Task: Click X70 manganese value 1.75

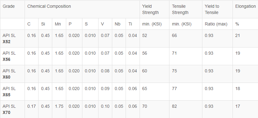Action: (59, 106)
